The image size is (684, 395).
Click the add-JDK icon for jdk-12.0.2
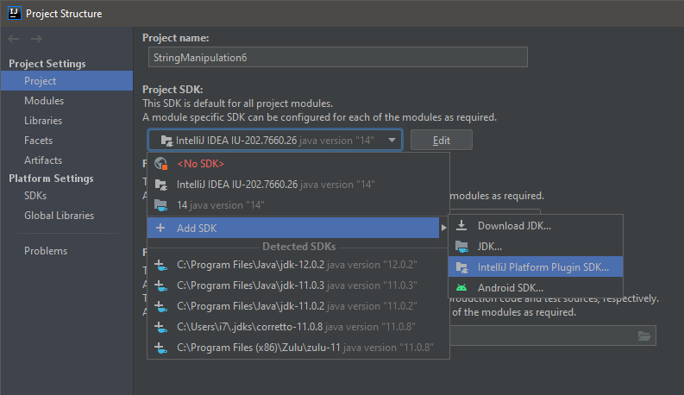click(161, 265)
